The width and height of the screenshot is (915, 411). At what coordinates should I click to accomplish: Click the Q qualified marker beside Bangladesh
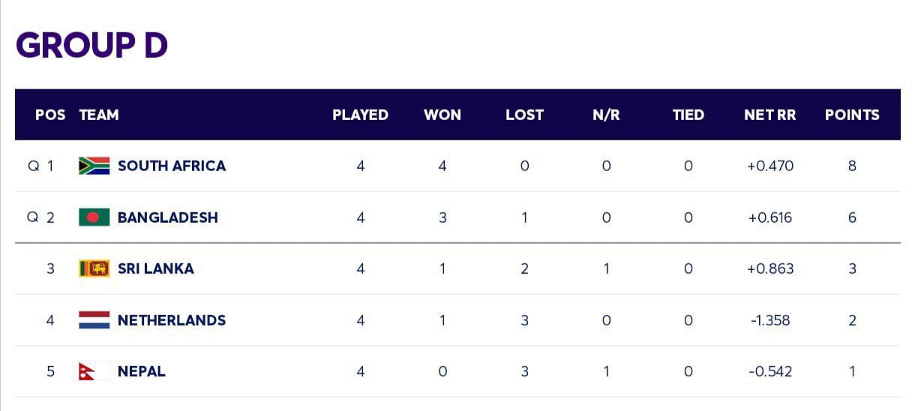[x=32, y=217]
